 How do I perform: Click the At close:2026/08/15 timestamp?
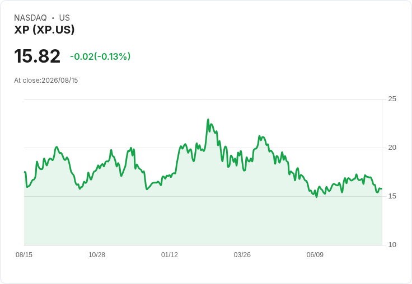(46, 81)
